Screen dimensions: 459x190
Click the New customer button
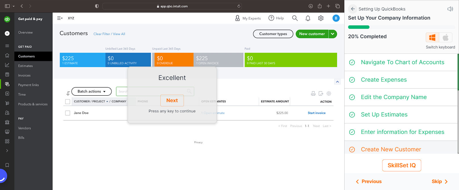coord(312,34)
